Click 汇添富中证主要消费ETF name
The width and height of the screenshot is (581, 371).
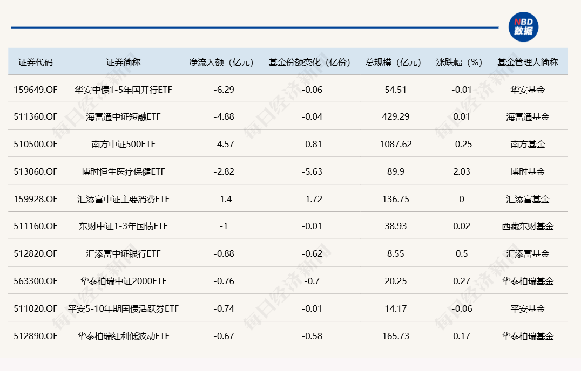124,199
